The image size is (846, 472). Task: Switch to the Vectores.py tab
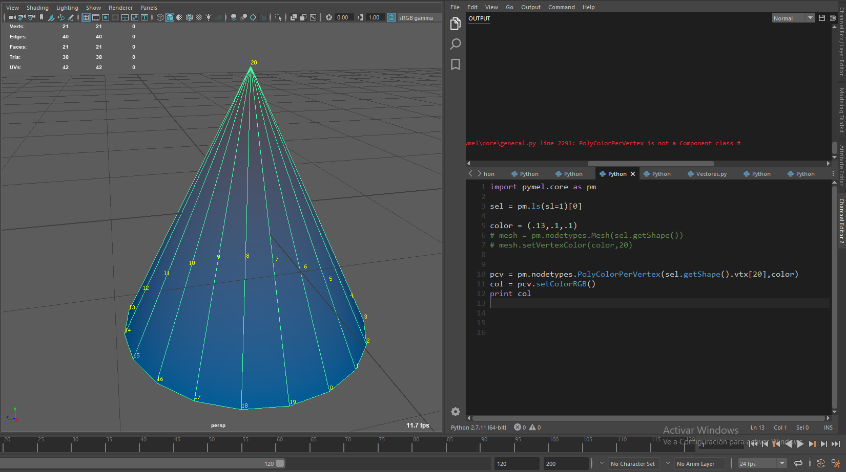[711, 174]
